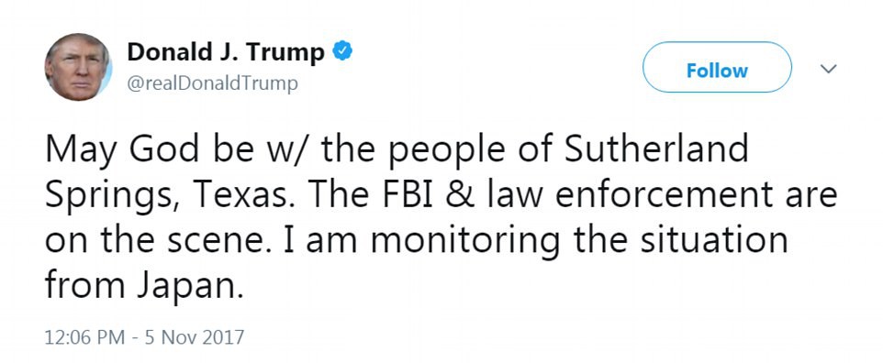Click the 5 Nov 2017 date text

(x=195, y=337)
